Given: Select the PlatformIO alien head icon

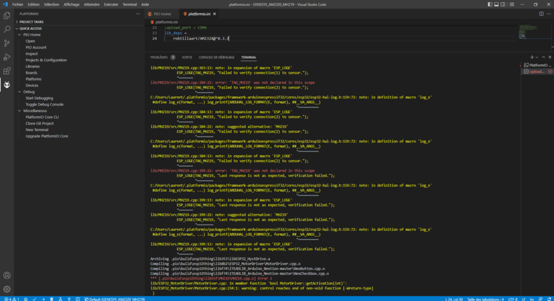Looking at the screenshot, I should pos(7,85).
